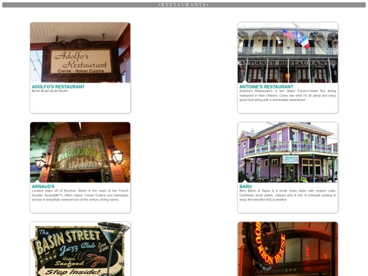
Task: Follow the BARU title link
Action: pyautogui.click(x=245, y=186)
